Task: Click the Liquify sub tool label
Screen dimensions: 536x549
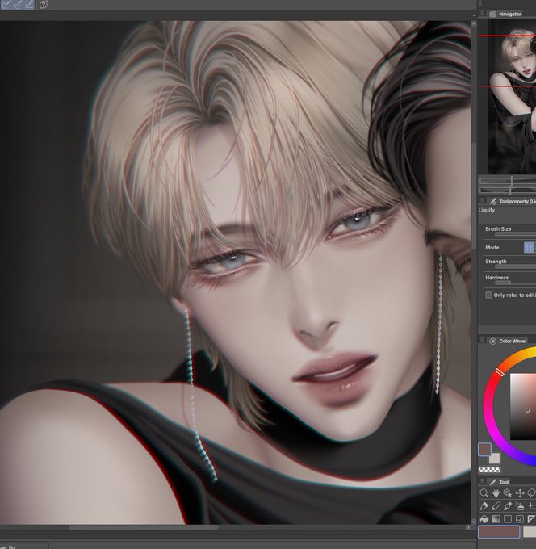Action: [487, 210]
